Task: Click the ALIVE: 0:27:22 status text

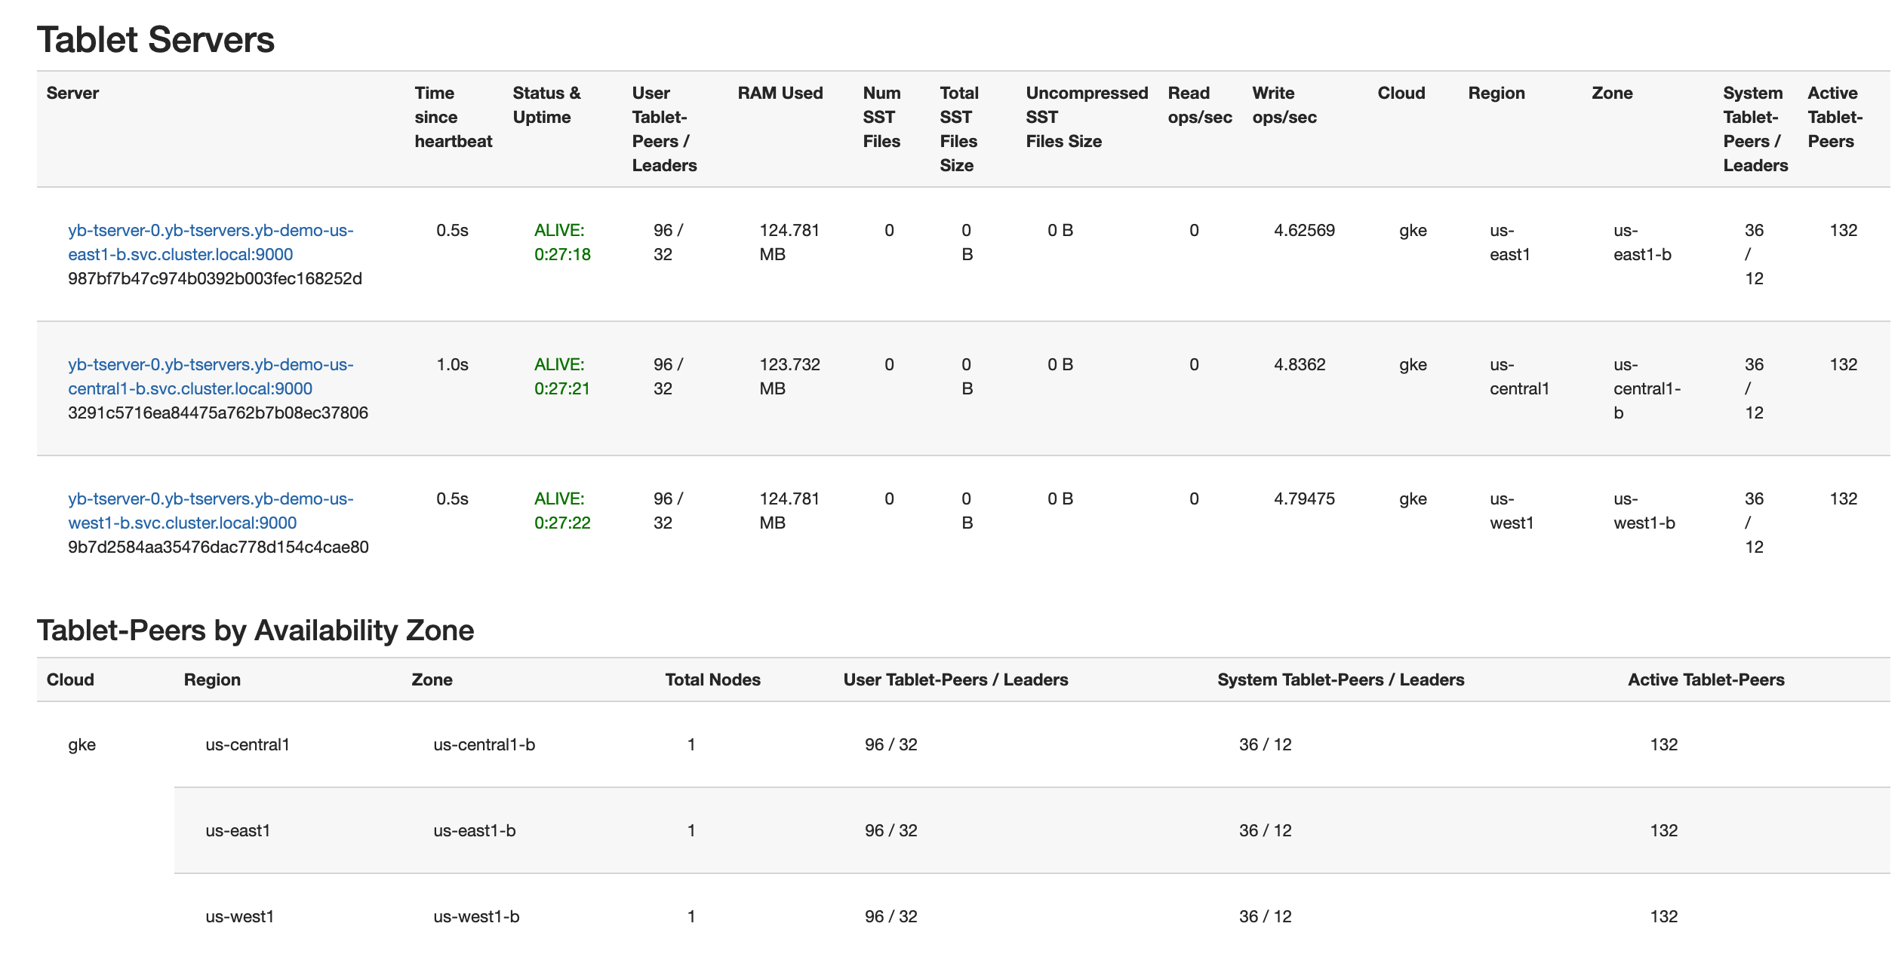Action: point(561,511)
